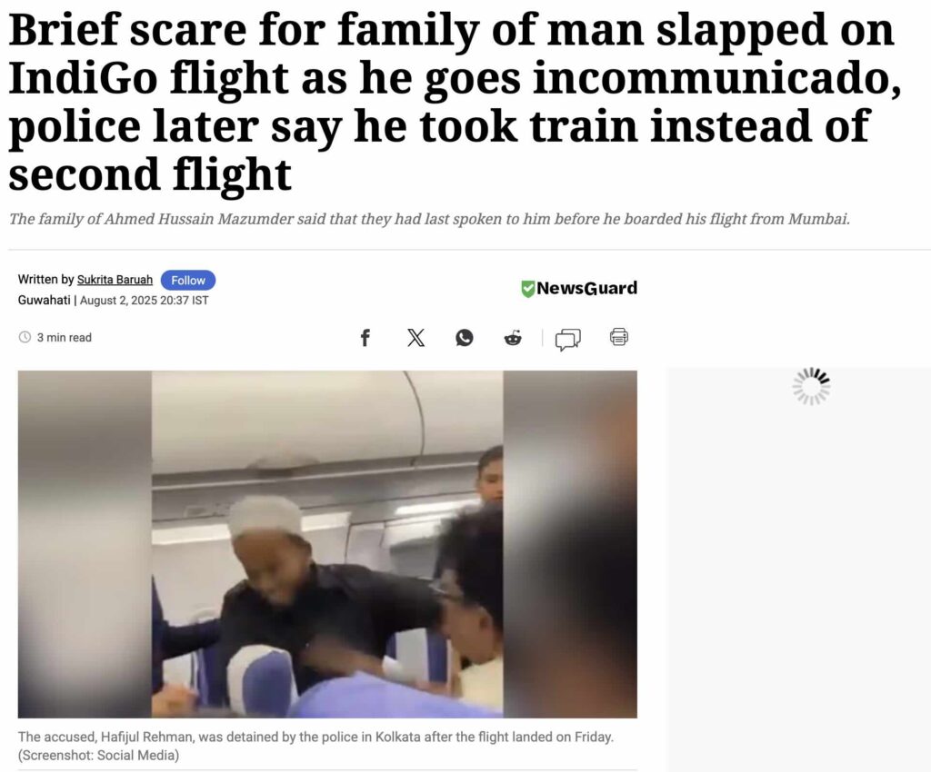
Task: Share via WhatsApp icon
Action: (465, 338)
